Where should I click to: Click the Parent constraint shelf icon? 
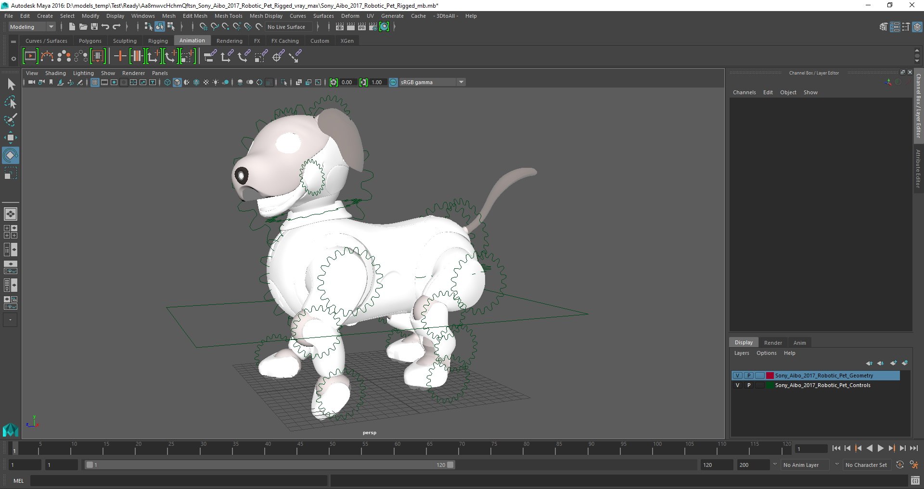pos(210,56)
